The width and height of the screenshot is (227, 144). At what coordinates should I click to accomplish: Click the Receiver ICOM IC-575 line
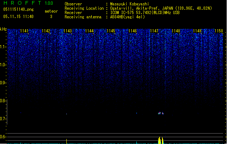click(145, 13)
